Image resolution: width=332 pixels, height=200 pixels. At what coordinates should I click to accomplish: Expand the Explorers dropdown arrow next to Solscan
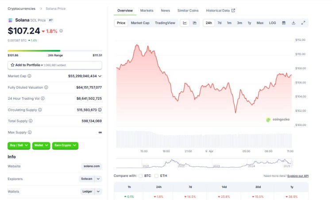(98, 179)
